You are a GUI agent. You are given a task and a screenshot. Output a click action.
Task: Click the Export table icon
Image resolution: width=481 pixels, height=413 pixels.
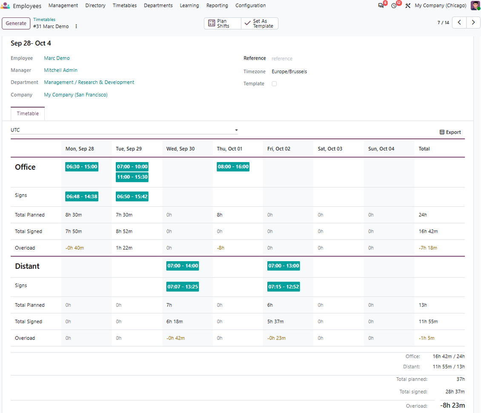(442, 132)
